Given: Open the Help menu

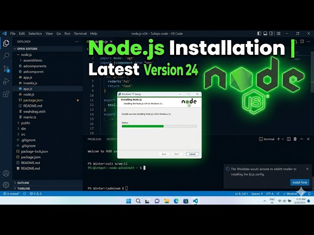Looking at the screenshot, I should point(94,33).
